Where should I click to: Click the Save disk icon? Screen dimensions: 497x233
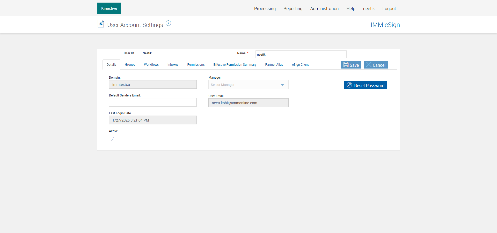346,64
